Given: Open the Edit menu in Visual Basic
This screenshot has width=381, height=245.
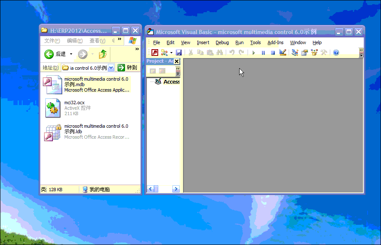Looking at the screenshot, I should pyautogui.click(x=170, y=42).
